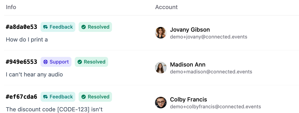The height and width of the screenshot is (113, 299).
Task: Click the Resolved checkmark icon on ticket #949e6553
Action: pyautogui.click(x=80, y=62)
